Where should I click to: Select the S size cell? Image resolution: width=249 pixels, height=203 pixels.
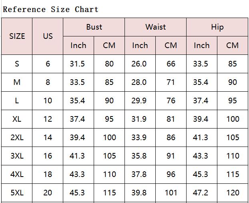coord(17,64)
